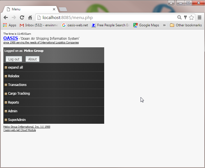The height and width of the screenshot is (168, 205).
Task: Select the Rolodex menu label
Action: [x=14, y=76]
